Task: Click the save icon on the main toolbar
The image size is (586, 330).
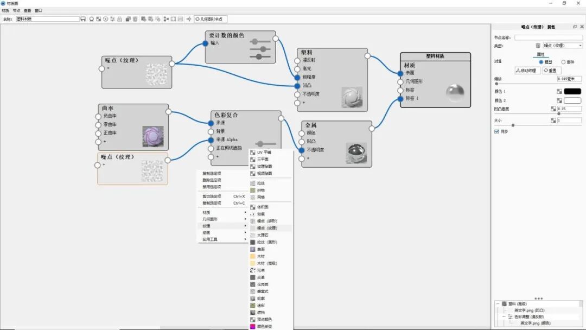Action: pyautogui.click(x=83, y=18)
